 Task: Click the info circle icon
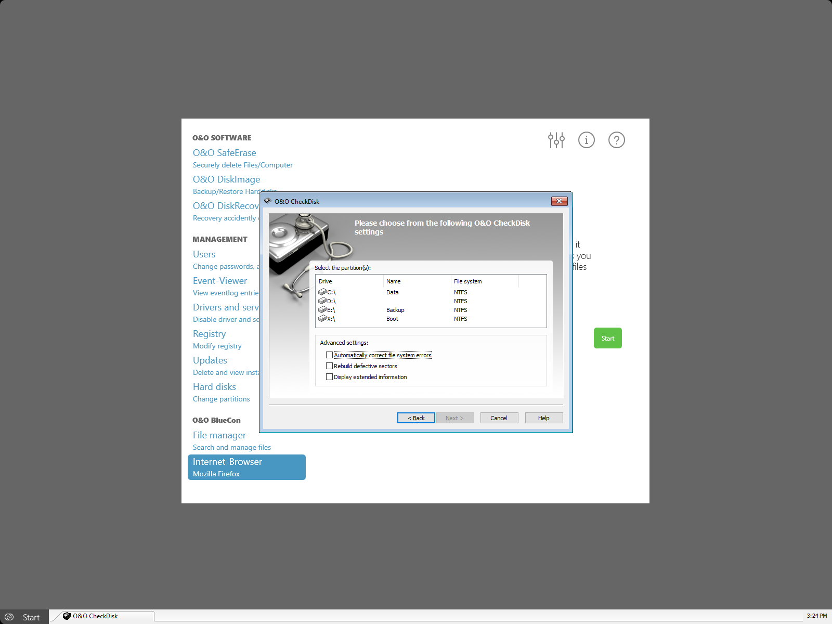pyautogui.click(x=586, y=140)
